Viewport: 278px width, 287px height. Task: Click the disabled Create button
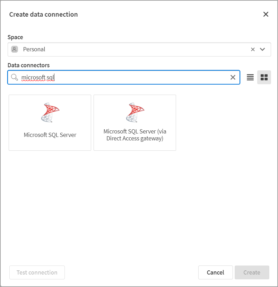click(x=252, y=272)
